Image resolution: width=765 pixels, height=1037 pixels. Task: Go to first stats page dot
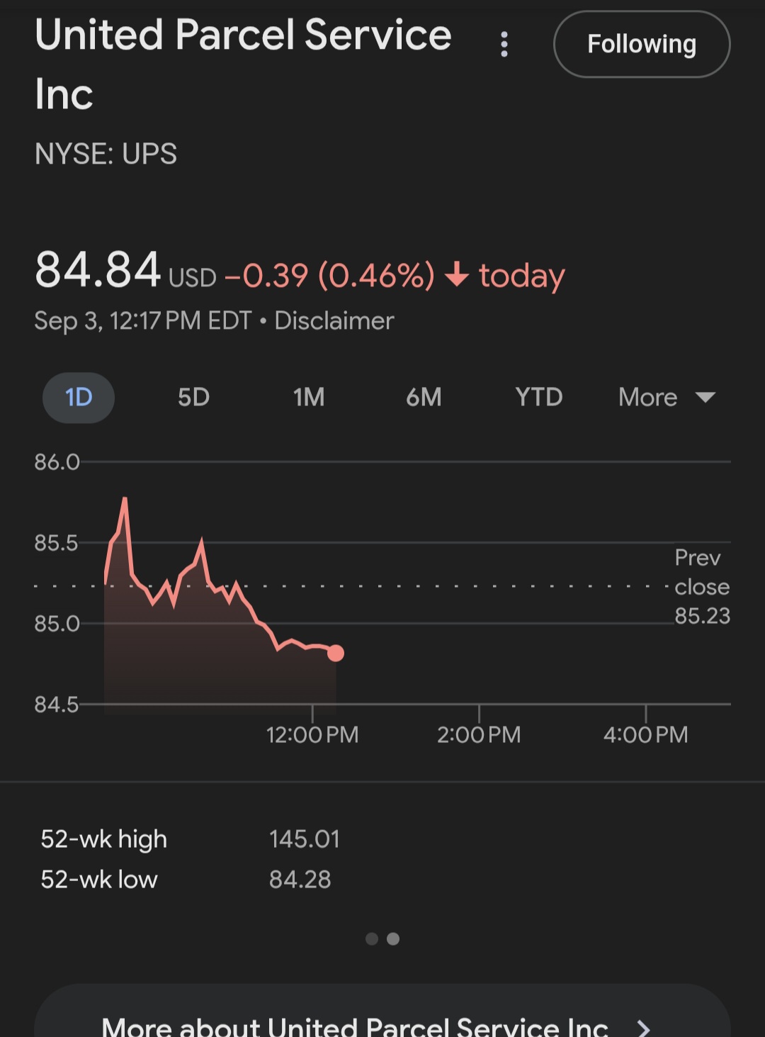(372, 939)
